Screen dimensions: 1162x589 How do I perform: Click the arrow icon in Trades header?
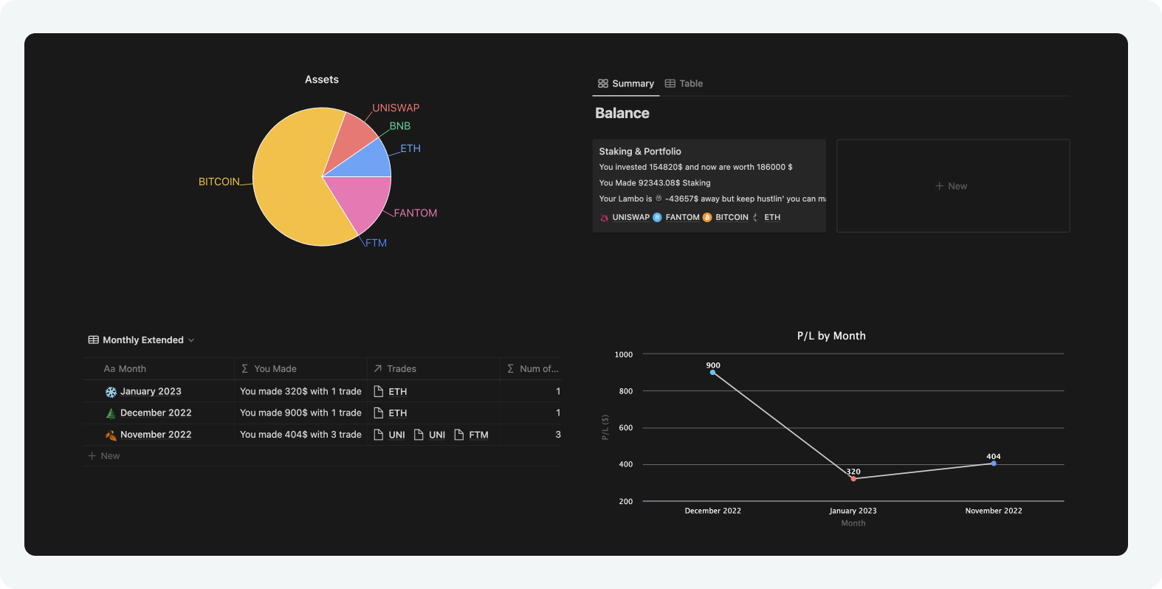pyautogui.click(x=378, y=368)
